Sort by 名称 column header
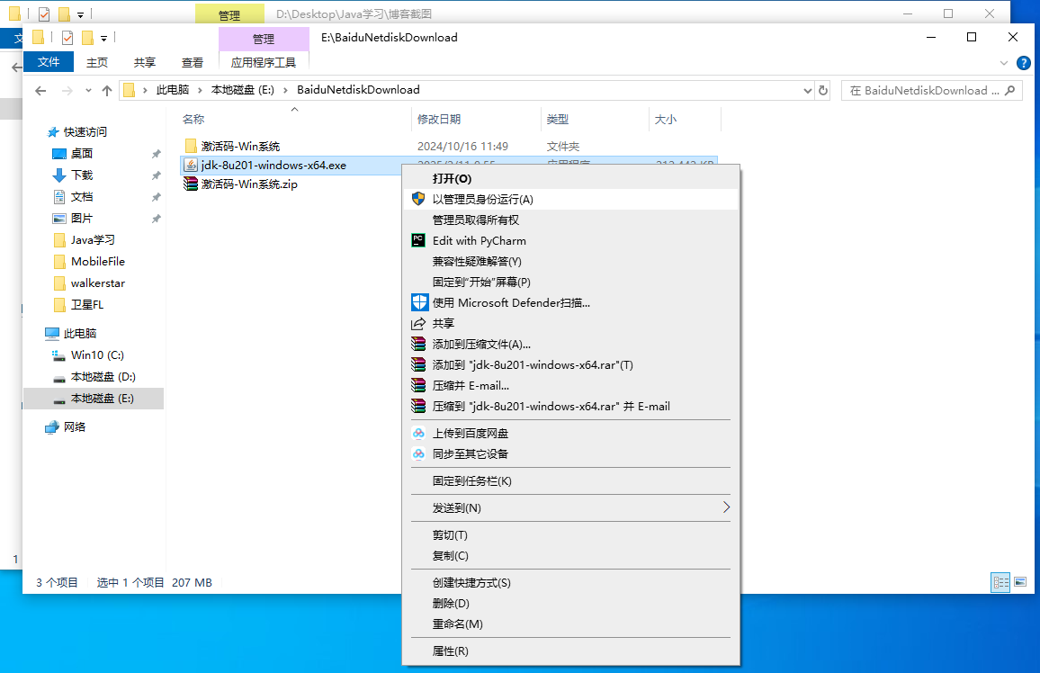Screen dimensions: 1040x673 tap(294, 120)
